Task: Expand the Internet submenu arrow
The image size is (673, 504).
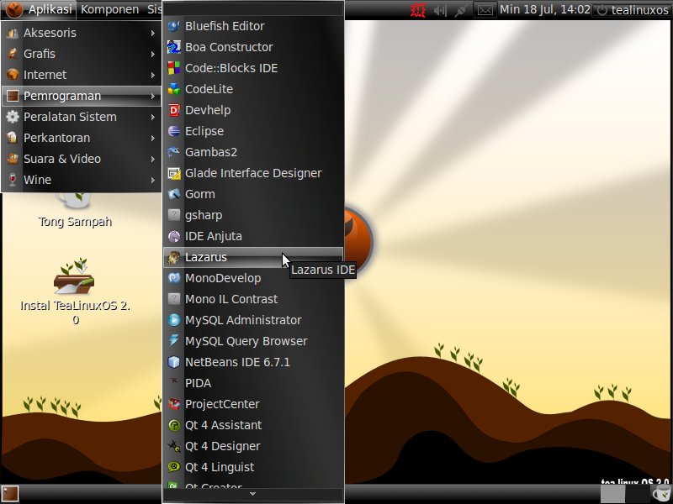Action: point(153,75)
